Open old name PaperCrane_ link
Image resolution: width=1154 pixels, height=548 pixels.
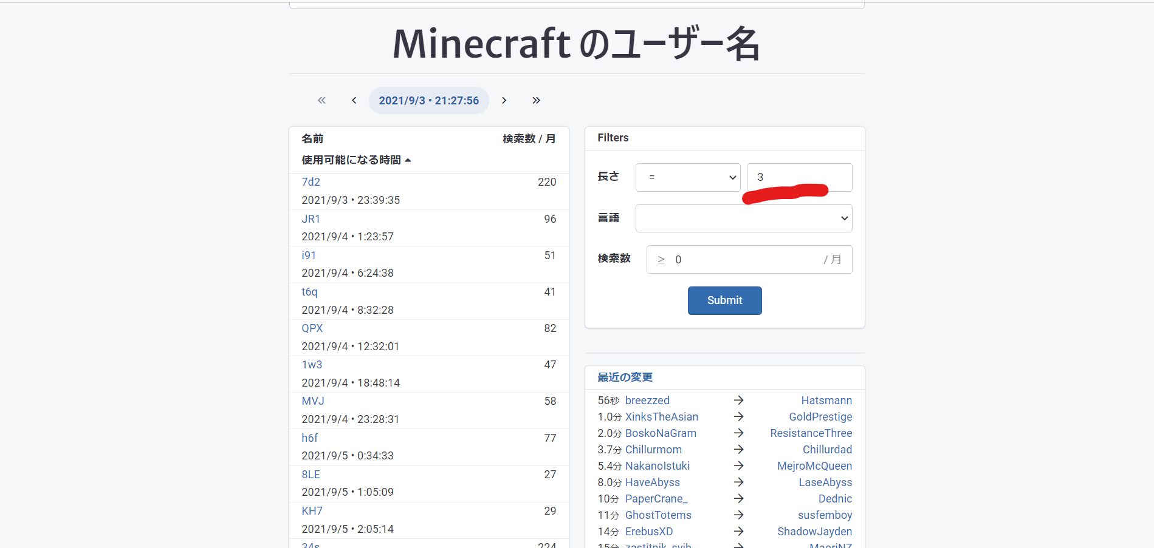point(656,499)
